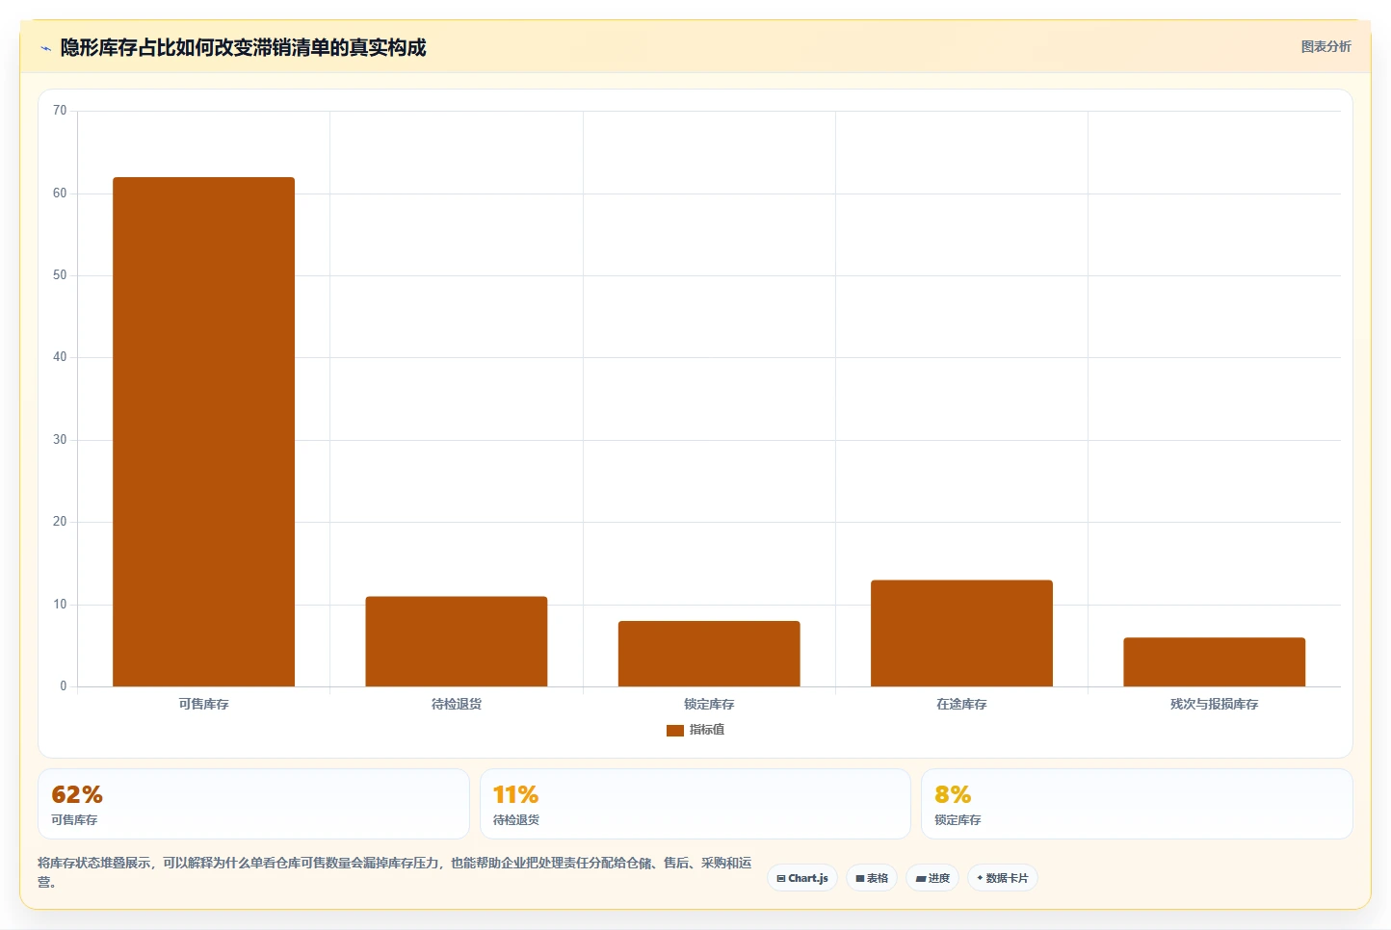Select the 锁定库存 bar in the chart

tap(709, 654)
